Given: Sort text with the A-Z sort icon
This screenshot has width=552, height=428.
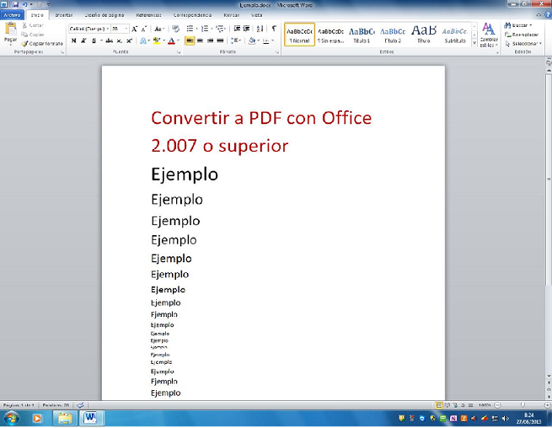Looking at the screenshot, I should pos(260,29).
